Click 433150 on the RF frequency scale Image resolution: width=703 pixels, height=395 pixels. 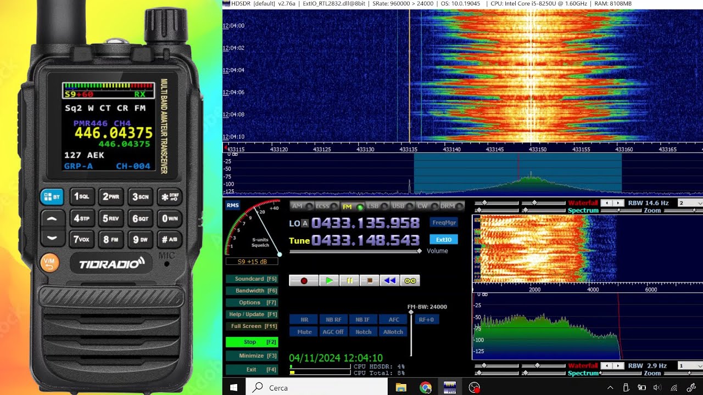tap(538, 149)
